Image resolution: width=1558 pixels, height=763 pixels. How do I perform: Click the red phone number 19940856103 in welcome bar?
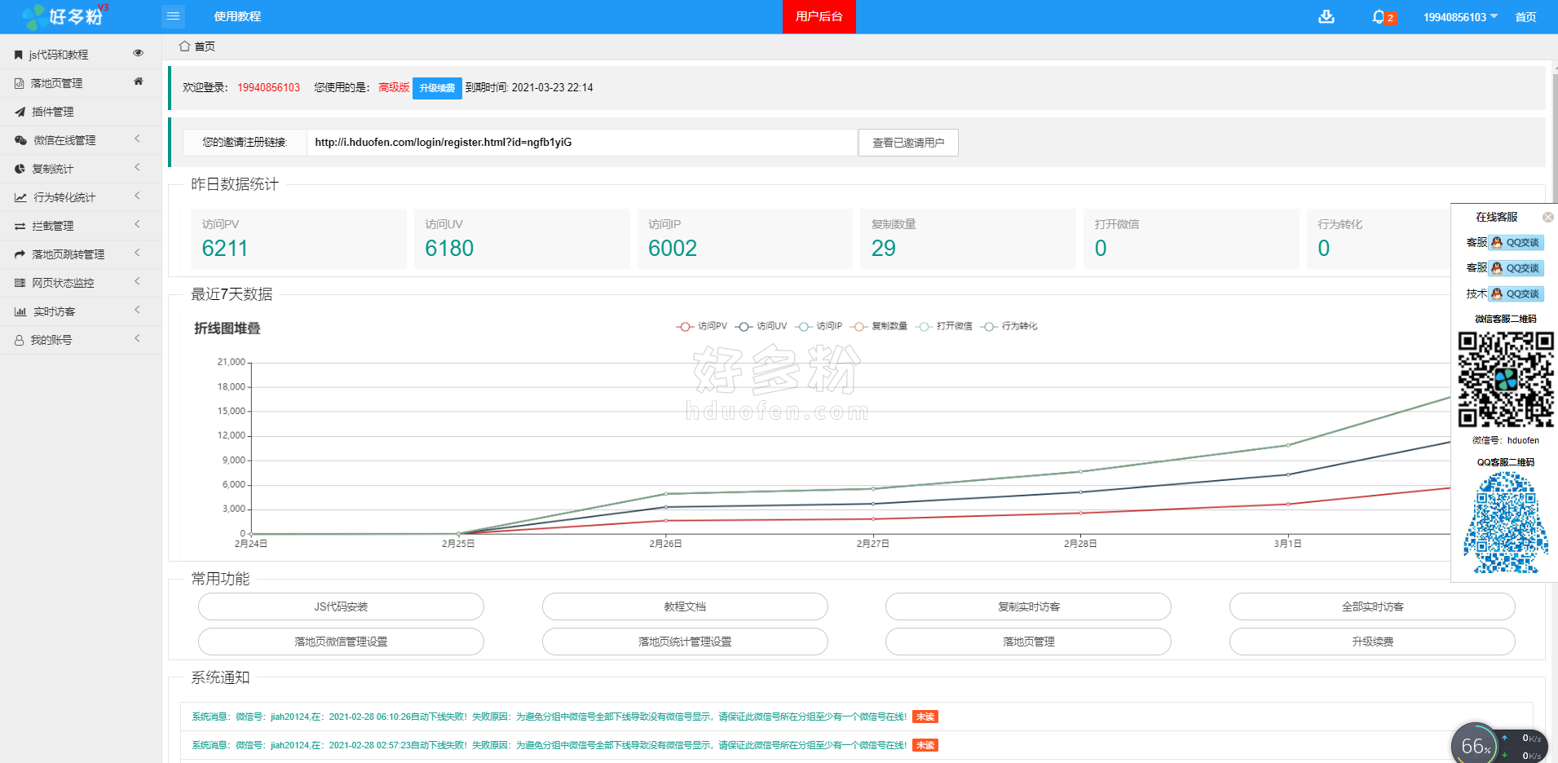pyautogui.click(x=268, y=87)
